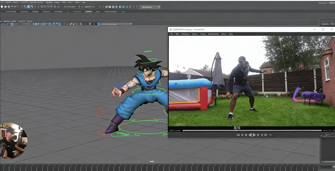Viewport: 335px width, 171px height.
Task: Jump to the last frame of the video
Action: [x=266, y=135]
